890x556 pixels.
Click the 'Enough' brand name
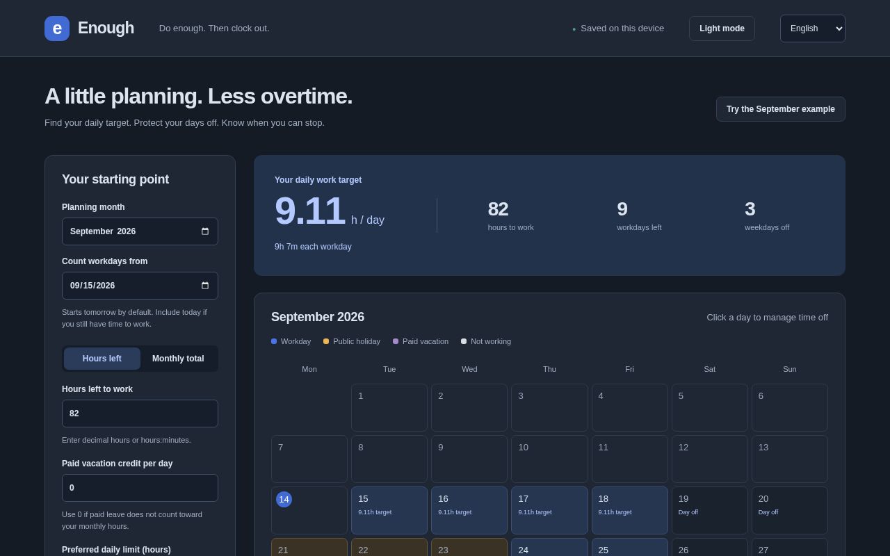click(x=106, y=28)
